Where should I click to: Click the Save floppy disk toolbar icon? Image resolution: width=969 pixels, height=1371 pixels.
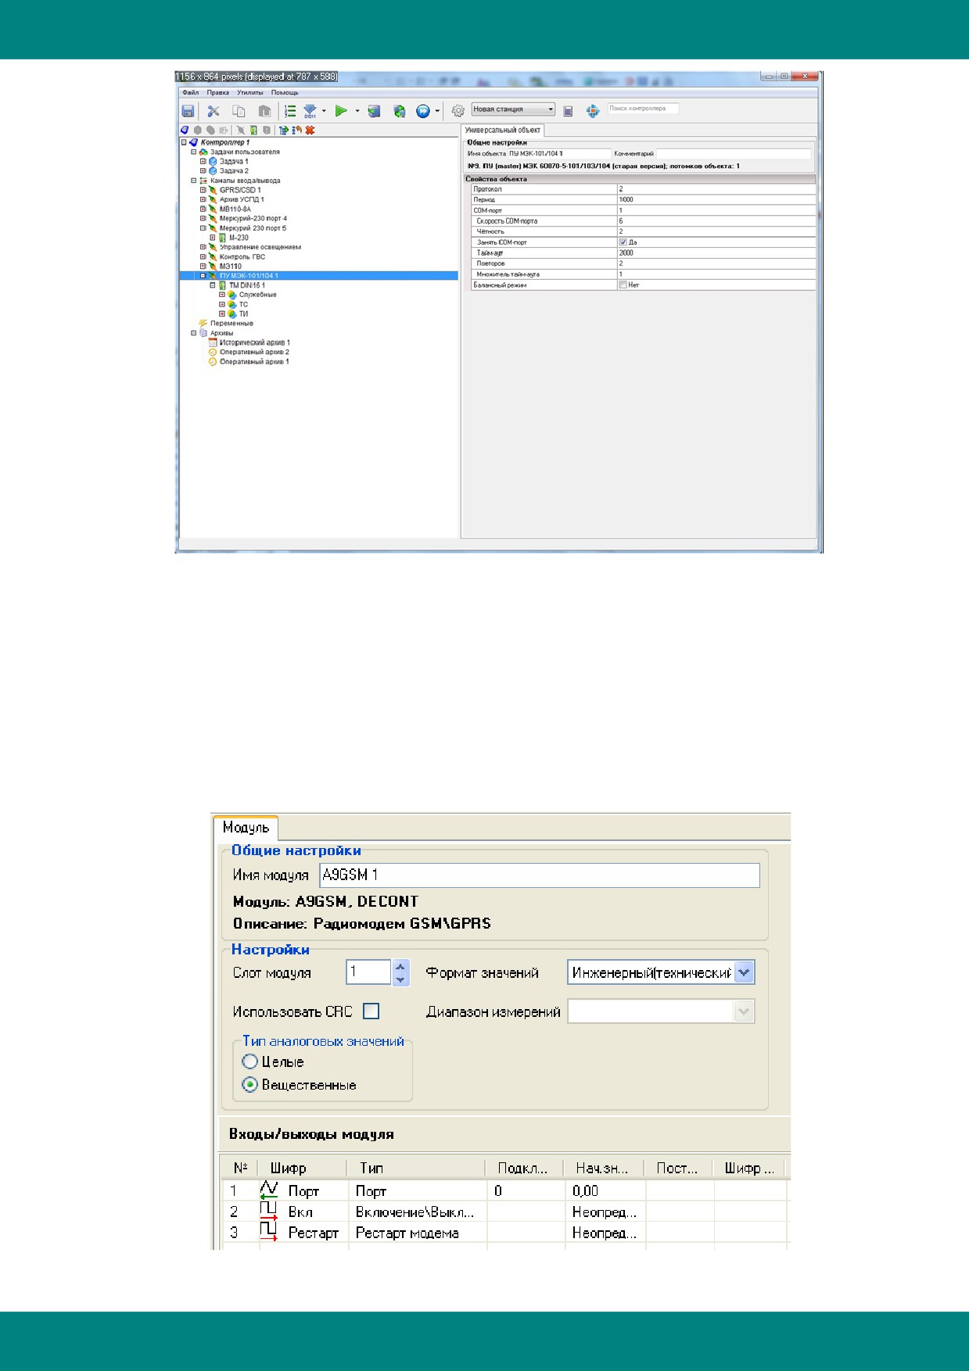188,111
